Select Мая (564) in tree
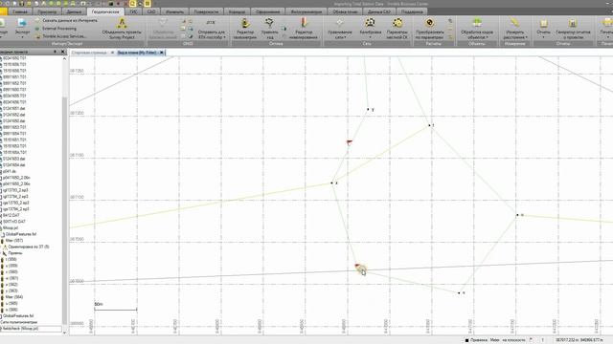Image resolution: width=613 pixels, height=344 pixels. tap(14, 297)
